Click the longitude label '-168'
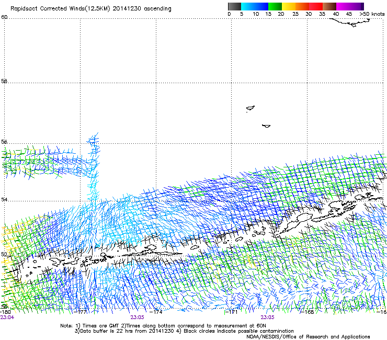This screenshot has width=387, height=340. (x=307, y=312)
